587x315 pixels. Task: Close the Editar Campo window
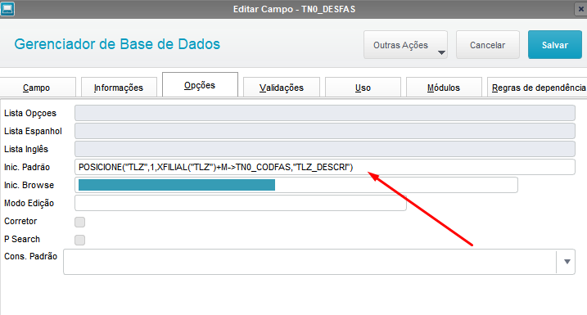point(580,9)
